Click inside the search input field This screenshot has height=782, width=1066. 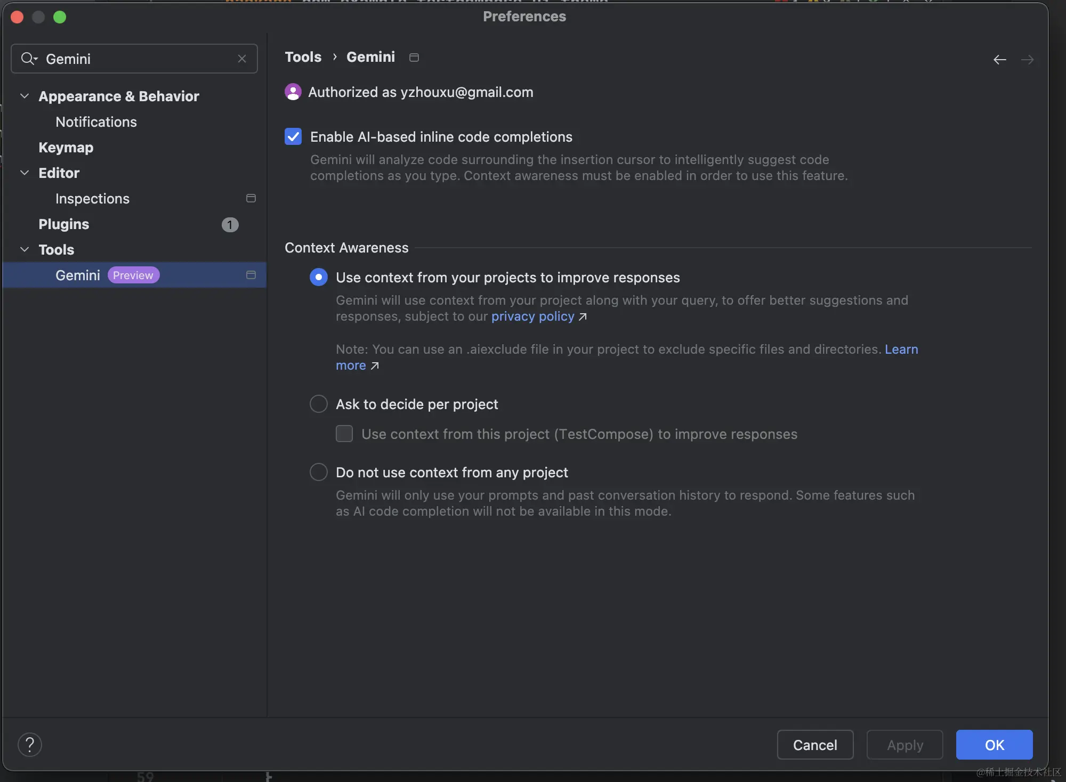click(x=133, y=59)
